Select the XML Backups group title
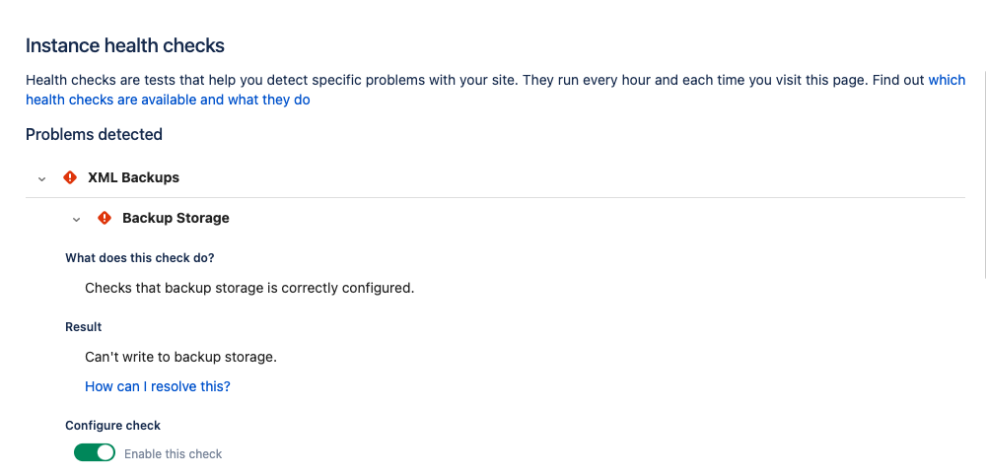The image size is (986, 476). coord(133,177)
